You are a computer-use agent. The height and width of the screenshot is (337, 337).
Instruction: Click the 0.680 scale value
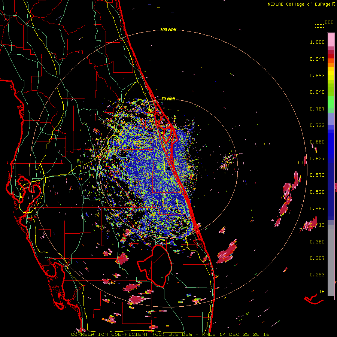(x=317, y=142)
